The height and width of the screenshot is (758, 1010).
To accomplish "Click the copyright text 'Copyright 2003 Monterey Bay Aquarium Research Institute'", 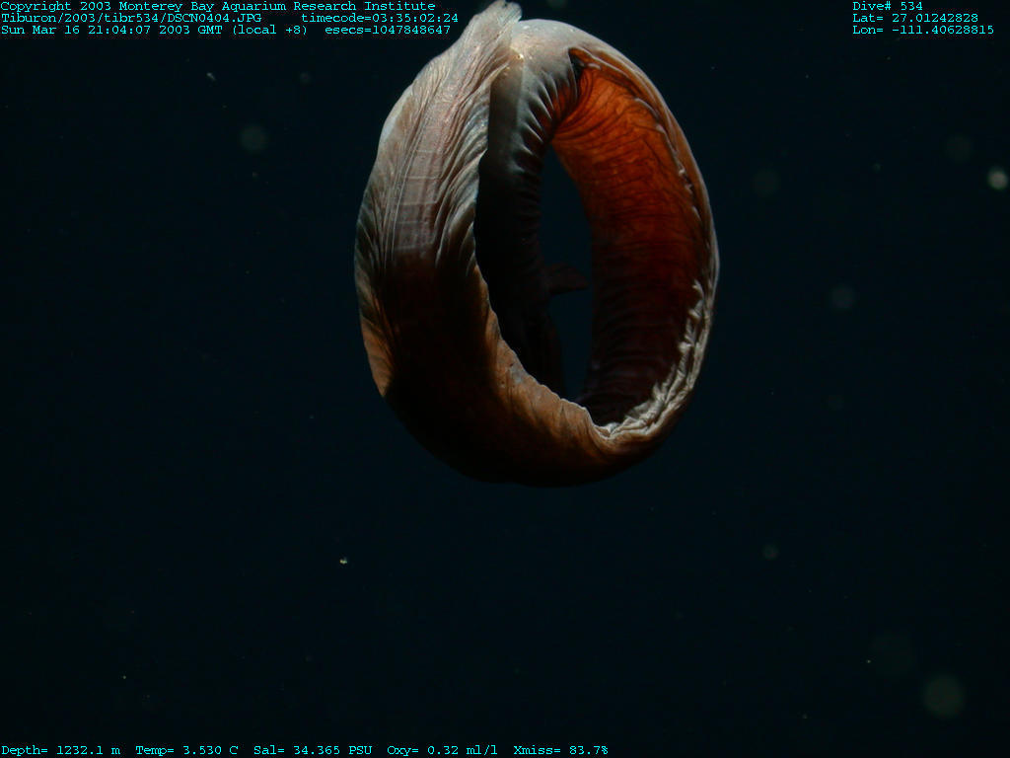I will coord(218,7).
